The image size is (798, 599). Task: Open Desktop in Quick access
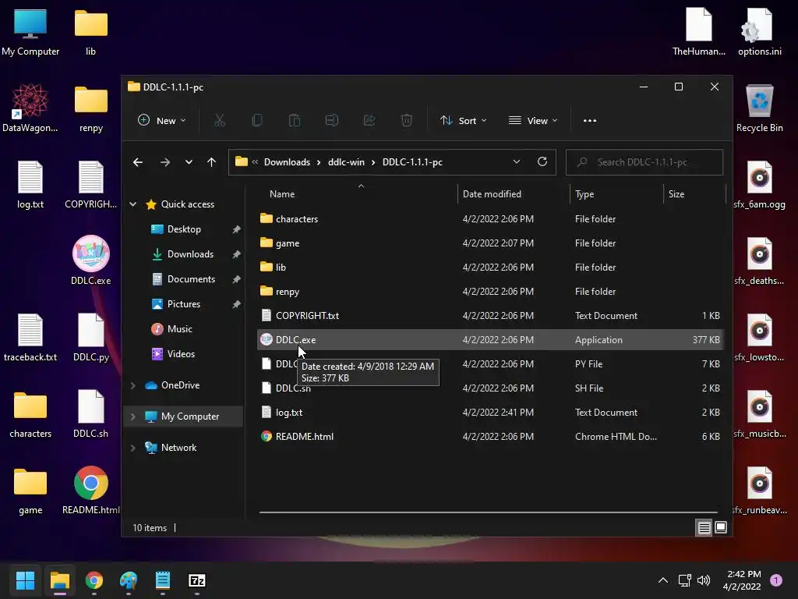coord(183,229)
